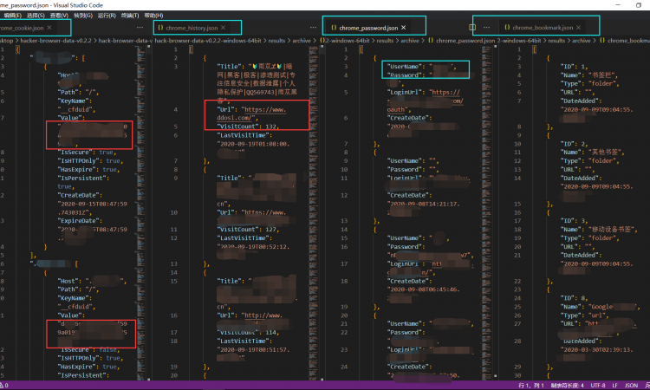Click the hacker-browser-data-v0.2.2 breadcrumb in the cookie editor
650x390 pixels.
pyautogui.click(x=56, y=41)
